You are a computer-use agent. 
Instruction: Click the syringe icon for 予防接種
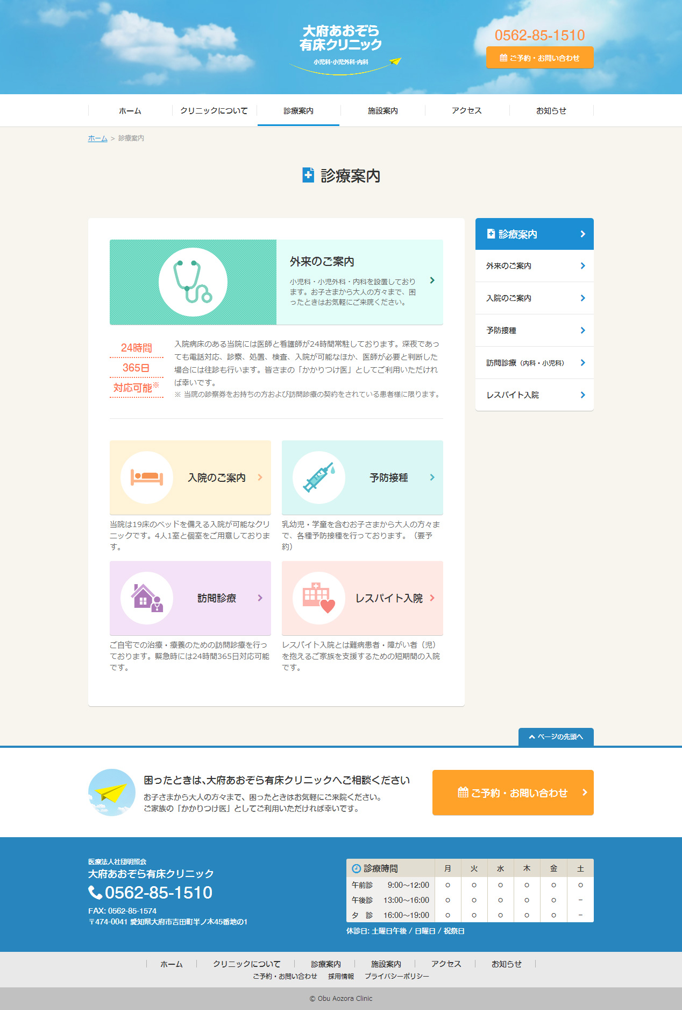tap(319, 478)
